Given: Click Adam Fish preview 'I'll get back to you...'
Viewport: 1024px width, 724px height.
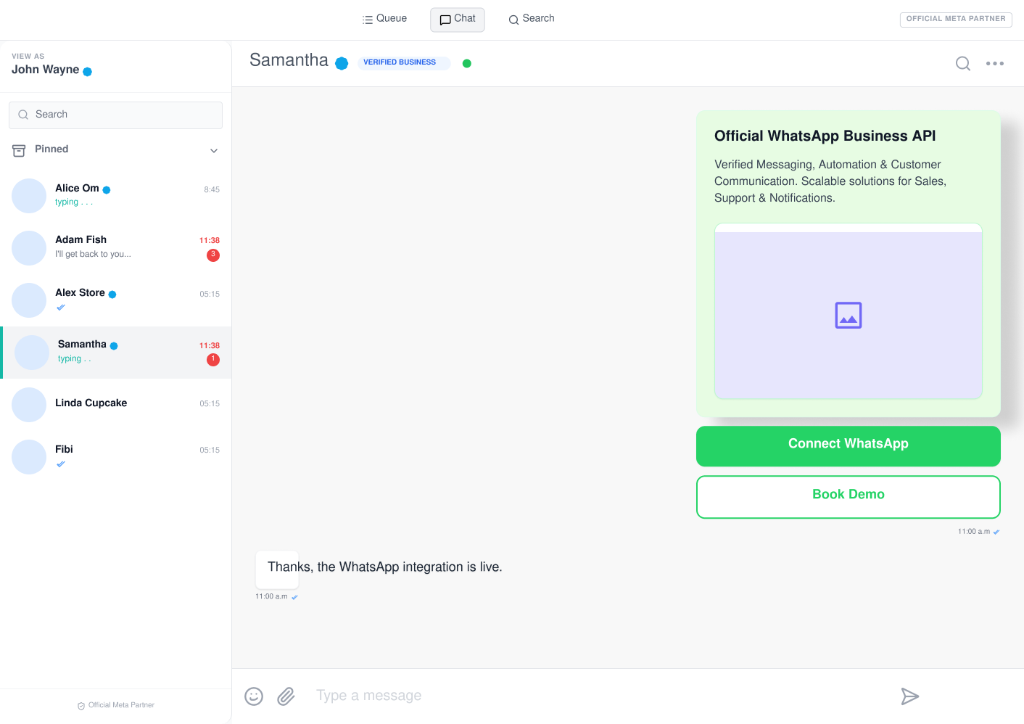Looking at the screenshot, I should [x=93, y=255].
